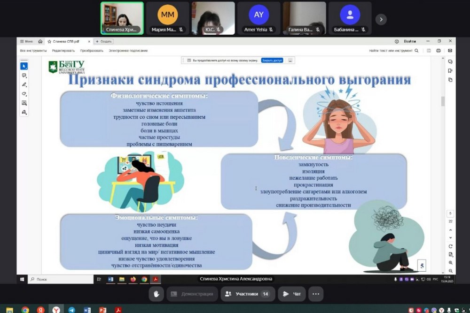470x313 pixels.
Task: Click the print icon in the PDF toolbar
Action: pos(439,51)
